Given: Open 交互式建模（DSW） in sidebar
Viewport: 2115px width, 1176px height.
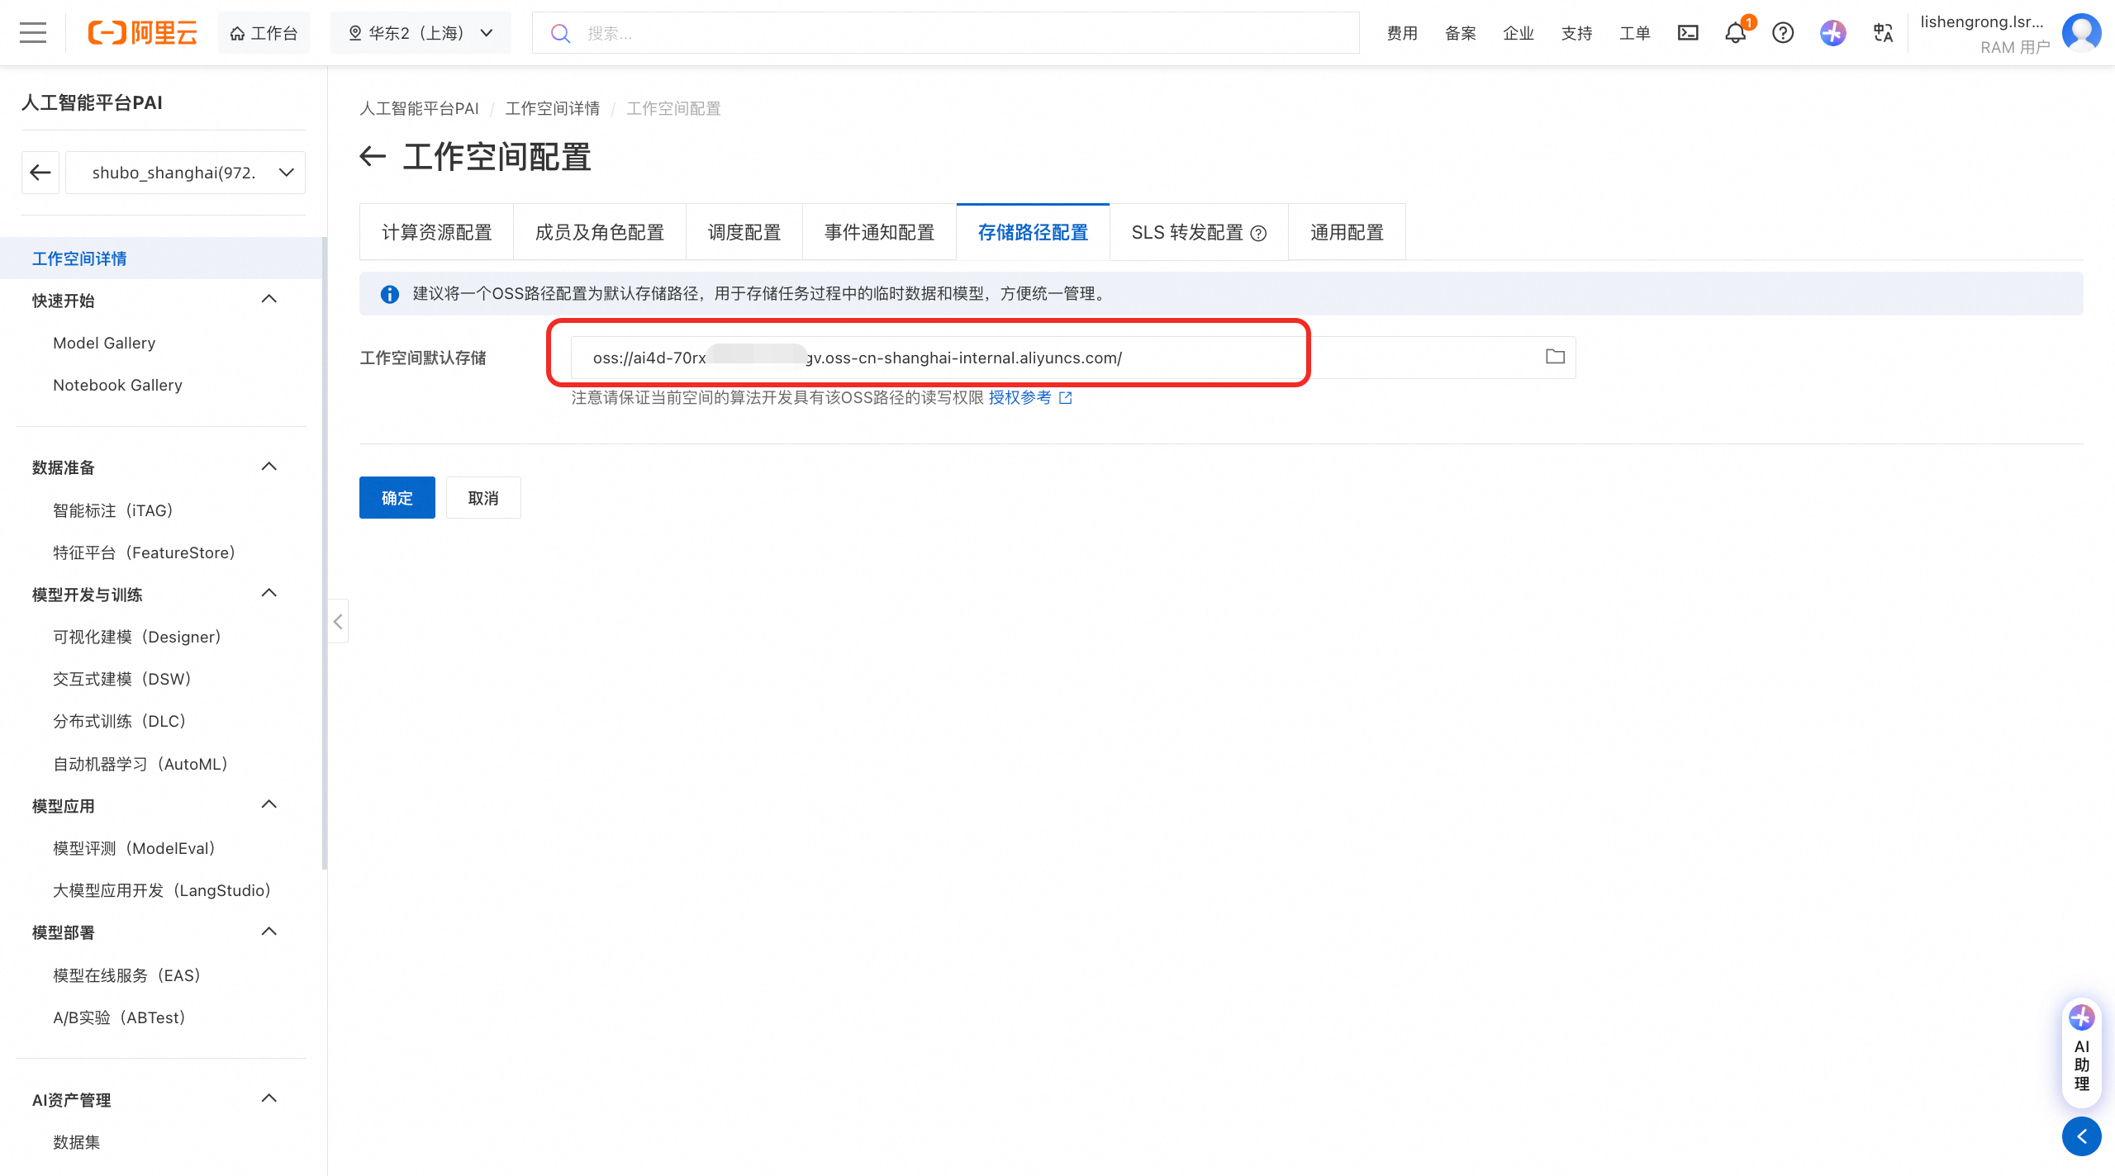Looking at the screenshot, I should (122, 679).
